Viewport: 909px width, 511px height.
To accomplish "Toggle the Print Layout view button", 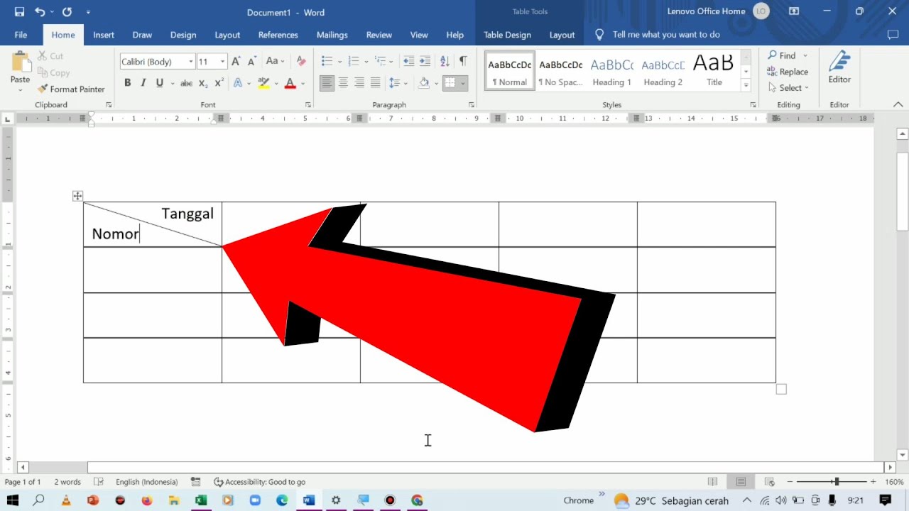I will (741, 482).
